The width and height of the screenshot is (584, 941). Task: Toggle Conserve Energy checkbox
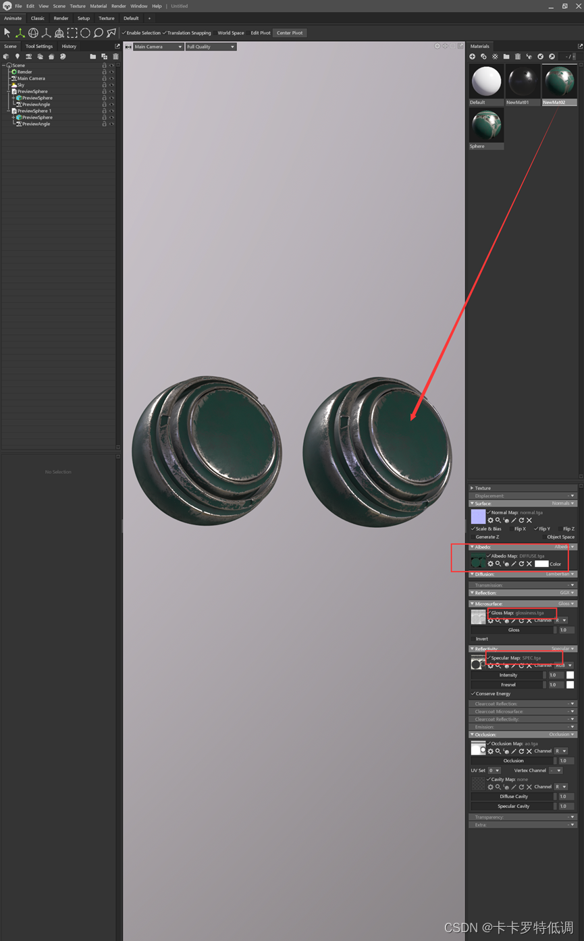coord(473,693)
